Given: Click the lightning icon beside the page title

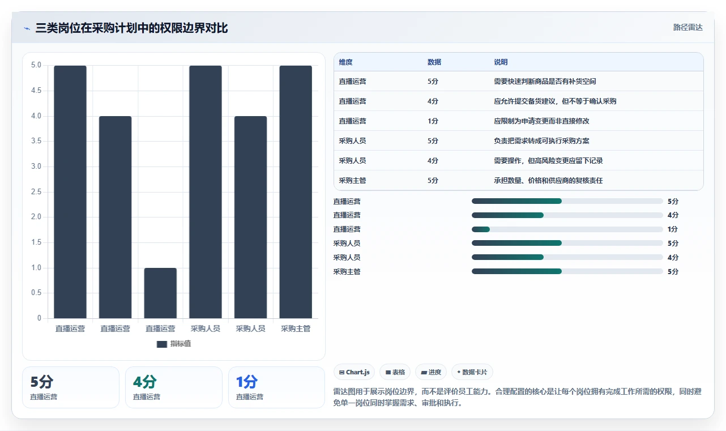Looking at the screenshot, I should (27, 28).
